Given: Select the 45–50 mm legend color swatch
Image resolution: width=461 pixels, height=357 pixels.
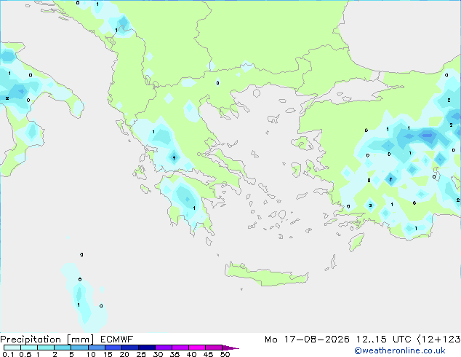Looking at the screenshot, I should [214, 348].
